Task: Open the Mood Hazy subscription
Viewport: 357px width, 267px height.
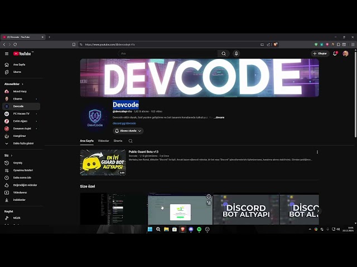Action: (21, 91)
